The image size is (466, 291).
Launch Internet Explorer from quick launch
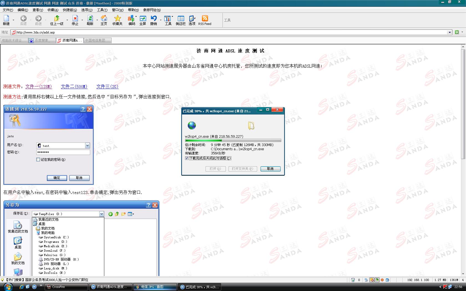22,287
